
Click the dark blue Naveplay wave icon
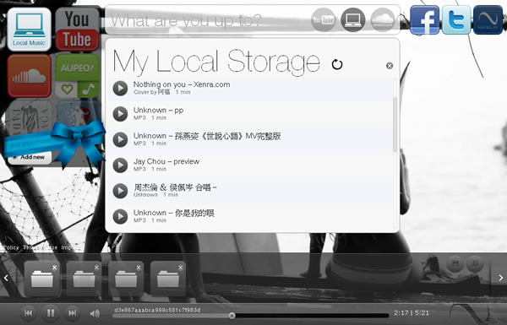[488, 19]
